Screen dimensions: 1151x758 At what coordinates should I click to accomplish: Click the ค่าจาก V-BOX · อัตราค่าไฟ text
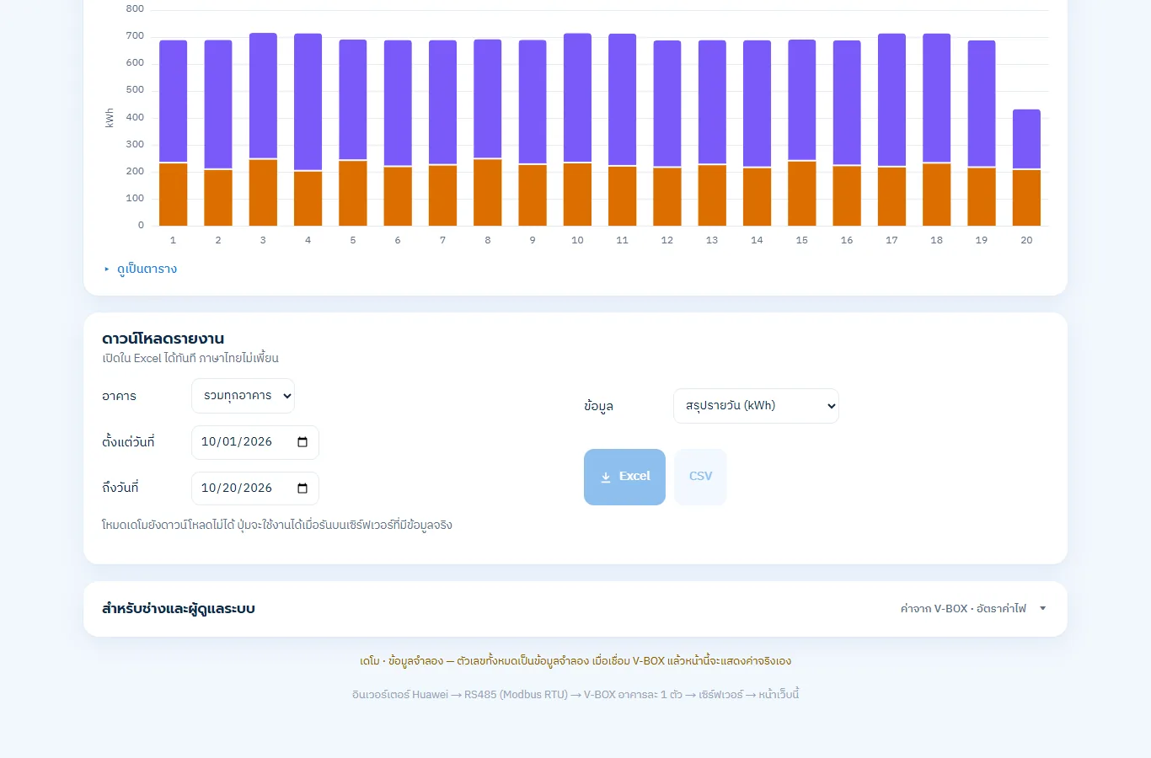point(963,609)
